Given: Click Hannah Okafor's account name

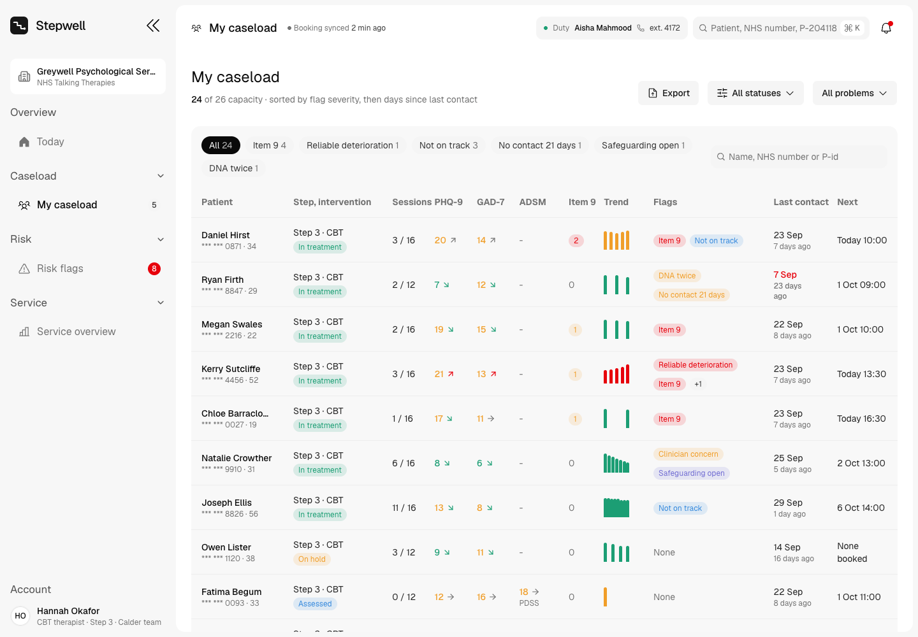Looking at the screenshot, I should click(68, 611).
